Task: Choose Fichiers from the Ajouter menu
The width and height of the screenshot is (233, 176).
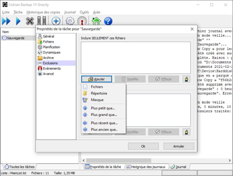Action: click(104, 87)
